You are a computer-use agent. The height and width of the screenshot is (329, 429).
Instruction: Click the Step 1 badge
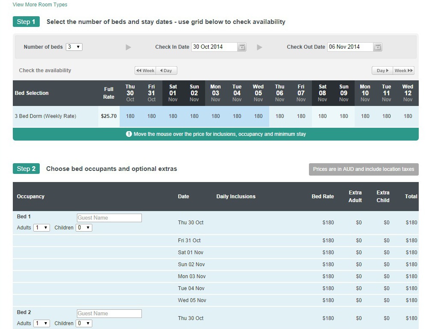26,22
